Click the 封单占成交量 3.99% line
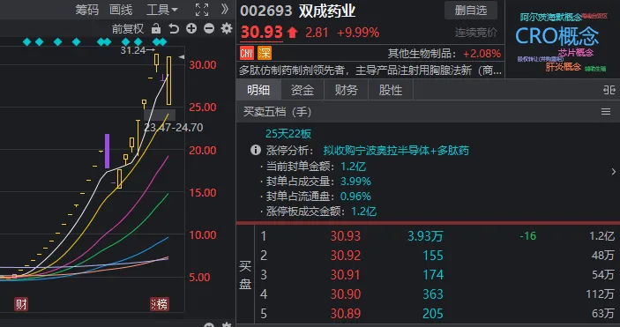This screenshot has height=327, width=620. [x=316, y=182]
